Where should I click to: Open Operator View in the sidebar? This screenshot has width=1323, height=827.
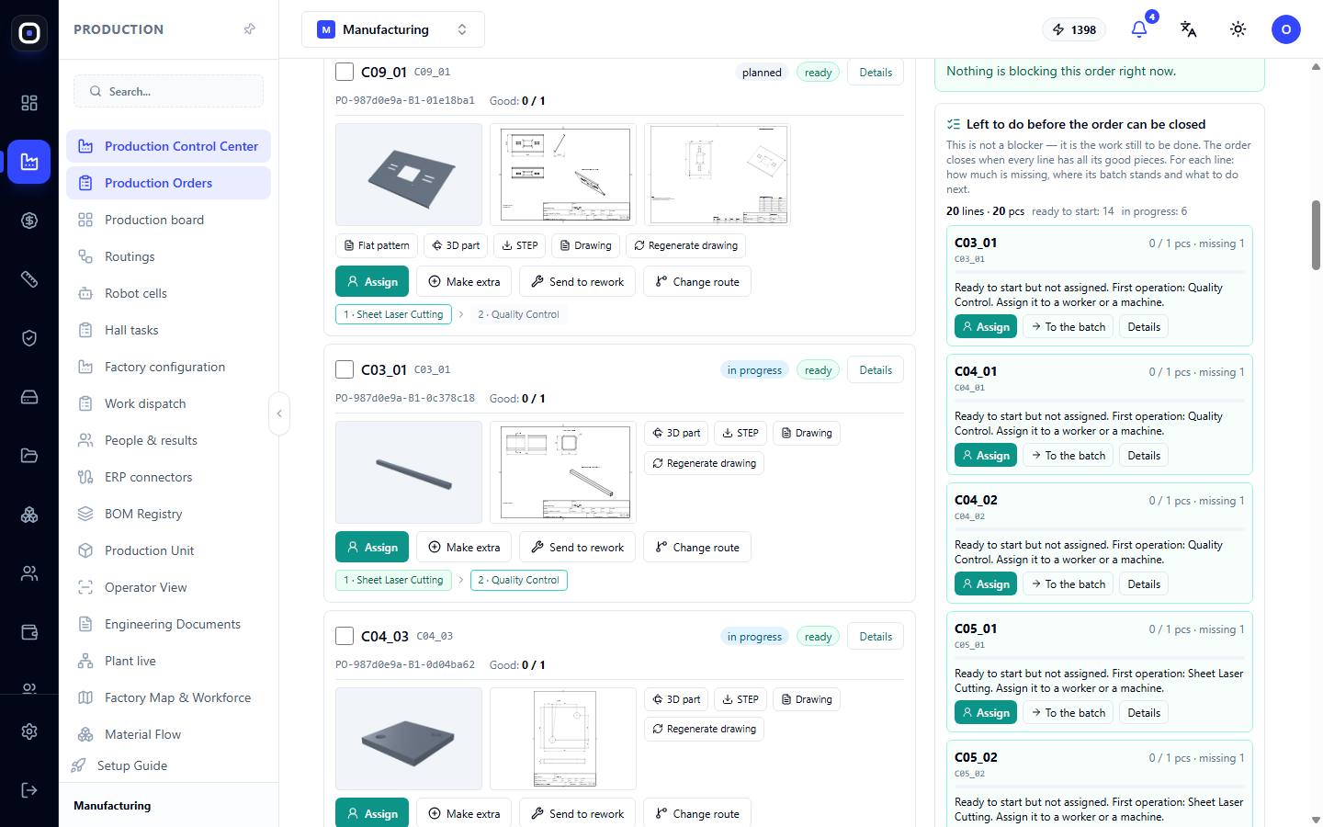168,587
